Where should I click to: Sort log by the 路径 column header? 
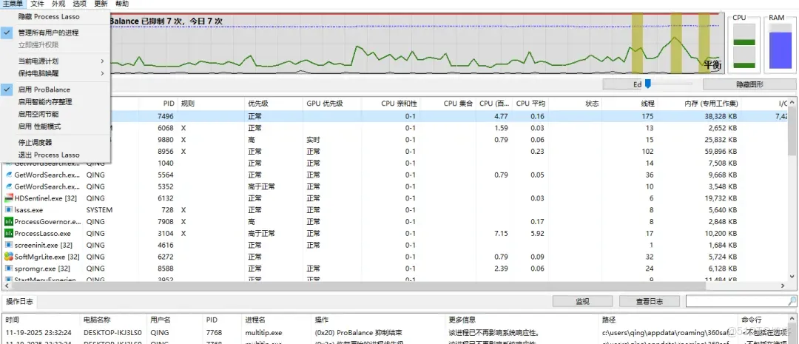669,320
